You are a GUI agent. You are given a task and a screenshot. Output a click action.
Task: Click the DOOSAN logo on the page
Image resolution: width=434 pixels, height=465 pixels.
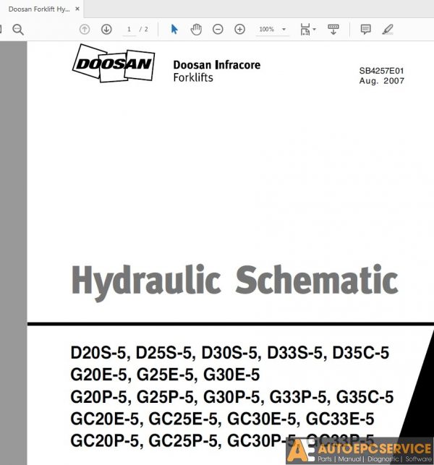pos(114,64)
